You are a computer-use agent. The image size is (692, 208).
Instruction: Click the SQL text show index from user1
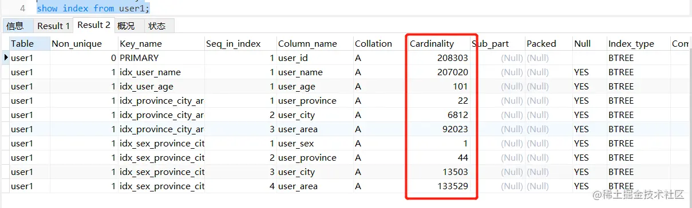point(93,9)
